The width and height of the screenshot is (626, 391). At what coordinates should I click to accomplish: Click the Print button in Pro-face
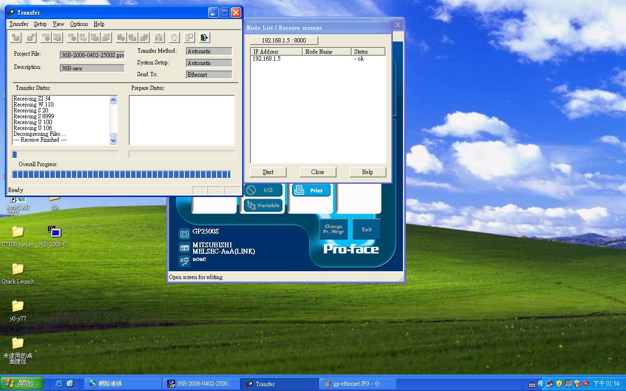(x=311, y=190)
